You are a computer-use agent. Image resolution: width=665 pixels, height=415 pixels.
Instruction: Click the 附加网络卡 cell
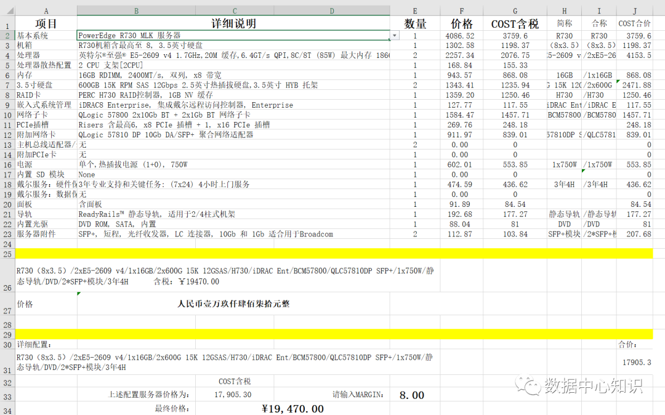pyautogui.click(x=46, y=135)
